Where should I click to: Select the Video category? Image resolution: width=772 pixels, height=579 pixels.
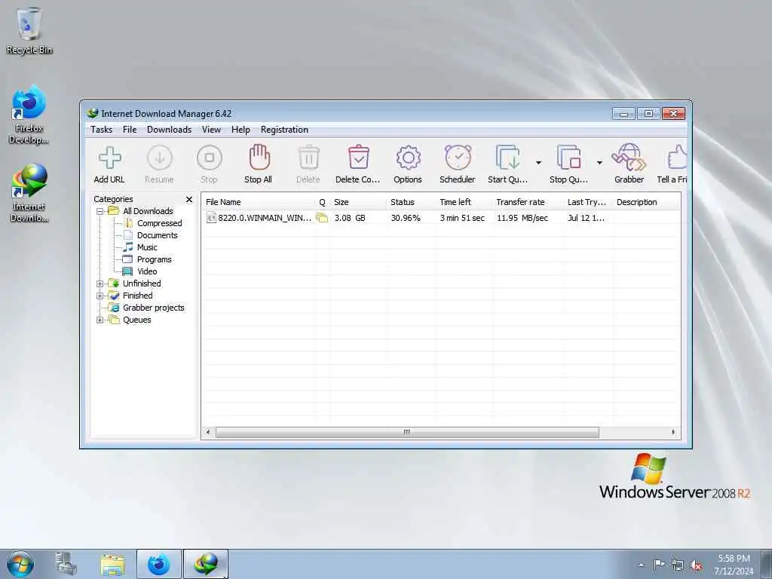point(147,271)
